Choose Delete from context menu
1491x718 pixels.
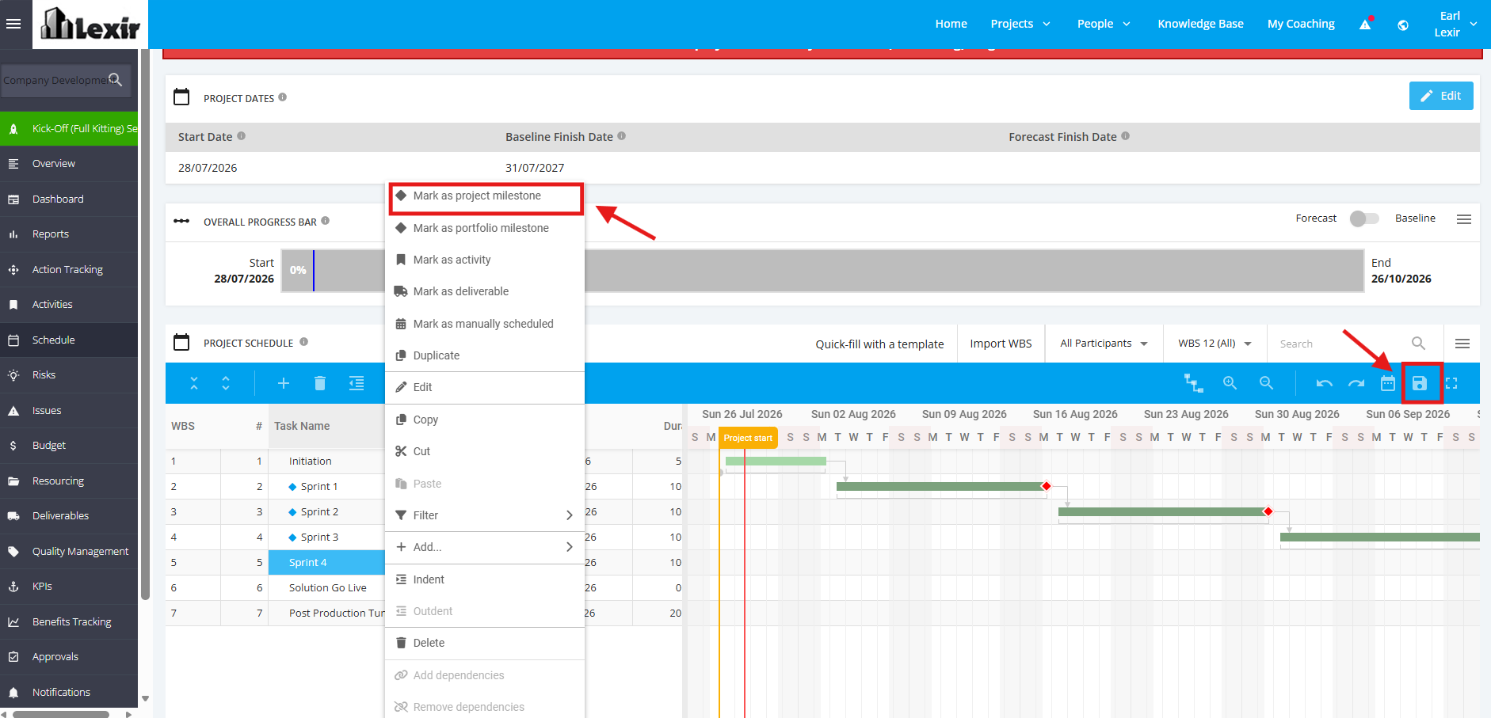click(485, 643)
